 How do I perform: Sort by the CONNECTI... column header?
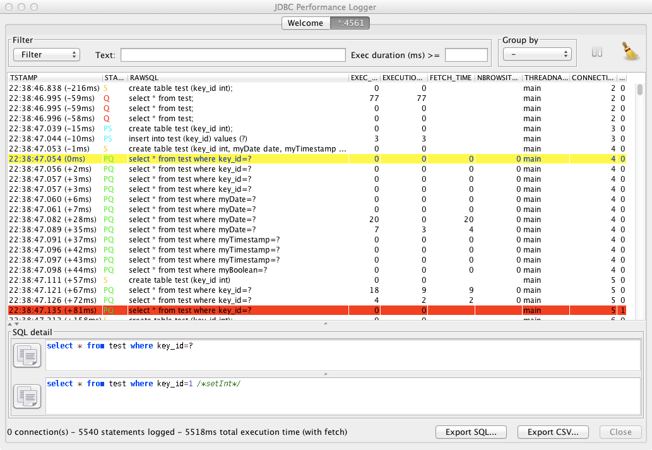(x=593, y=78)
